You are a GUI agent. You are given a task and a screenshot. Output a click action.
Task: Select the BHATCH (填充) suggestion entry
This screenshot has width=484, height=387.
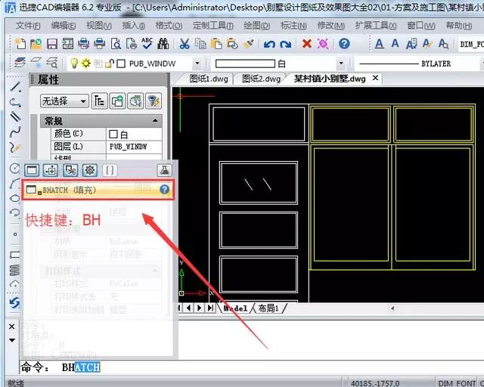[98, 190]
